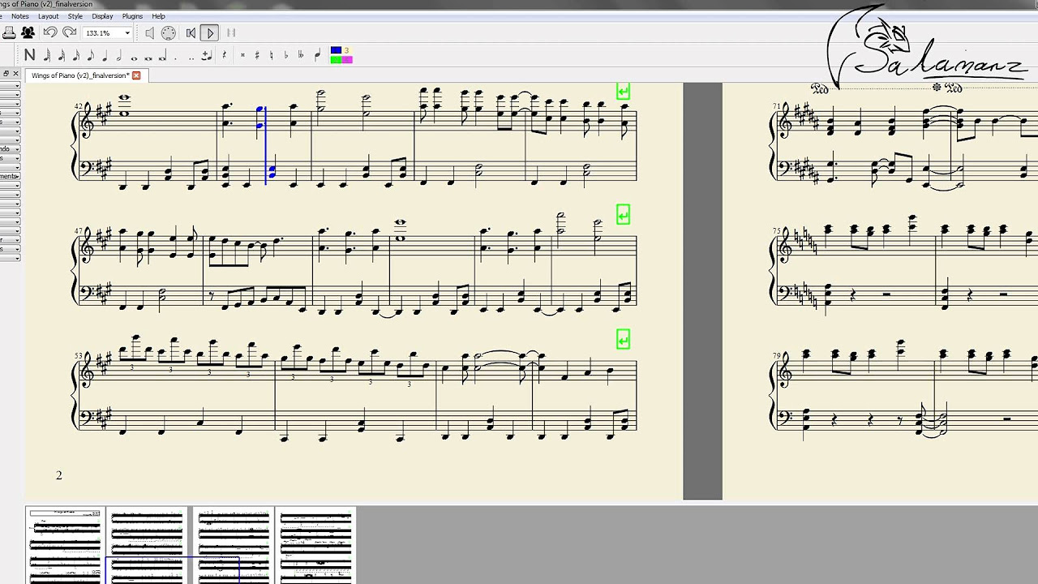Select voice 3 yellow swatch
The image size is (1038, 584).
(347, 51)
